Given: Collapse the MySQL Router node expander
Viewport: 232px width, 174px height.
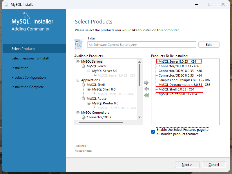Looking at the screenshot, I should (x=83, y=99).
